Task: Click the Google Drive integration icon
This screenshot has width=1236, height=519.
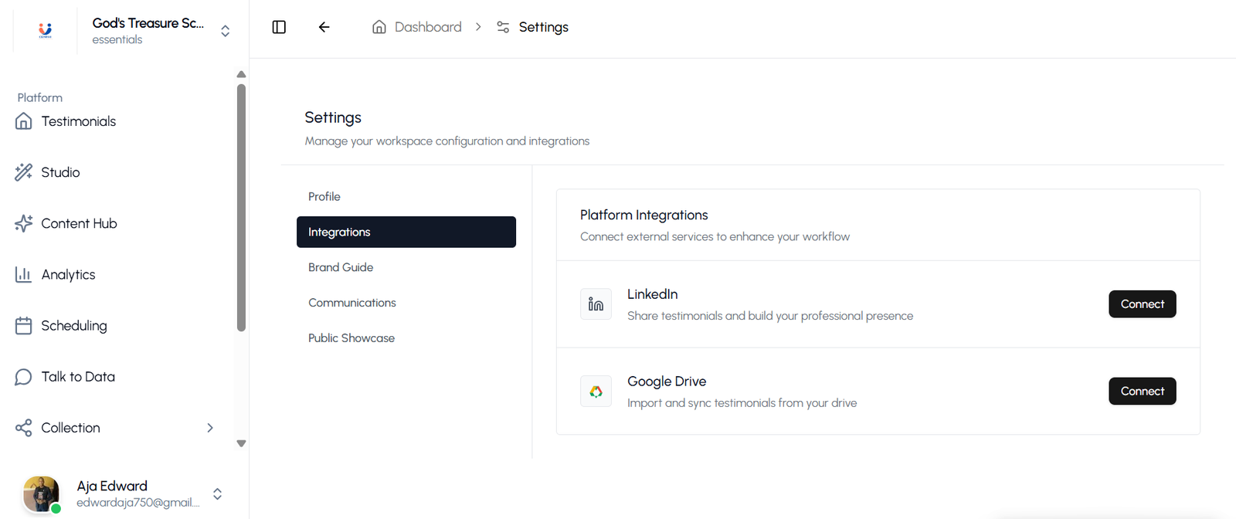Action: point(596,392)
